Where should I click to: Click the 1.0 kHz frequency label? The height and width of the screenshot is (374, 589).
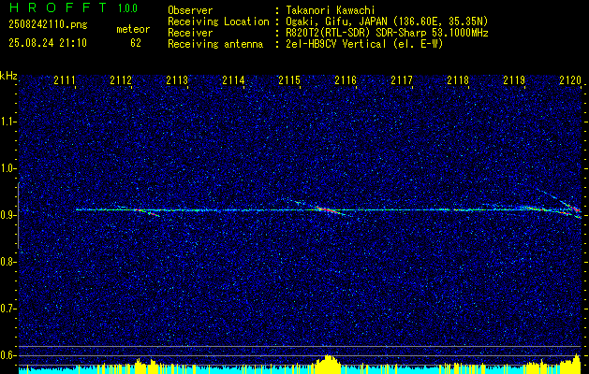coord(7,168)
